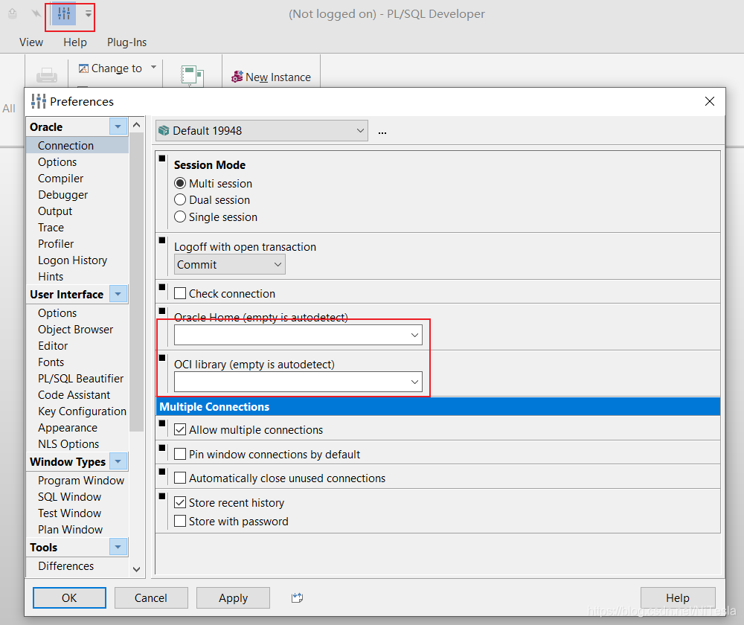Open the quick access toolbar customize arrow
The image size is (744, 625).
pos(89,13)
